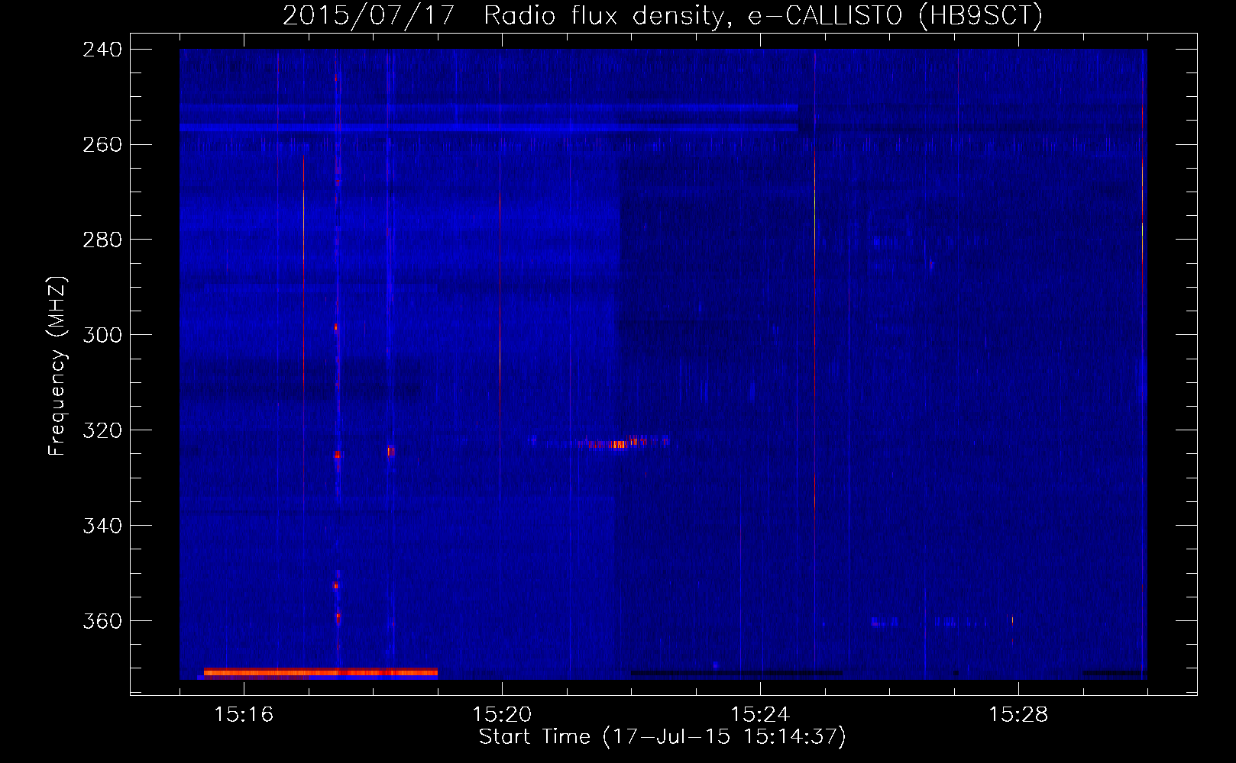Click the horizontal light-blue band near 256 MHz

(x=489, y=127)
